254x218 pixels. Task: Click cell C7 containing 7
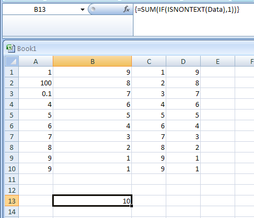(149, 136)
